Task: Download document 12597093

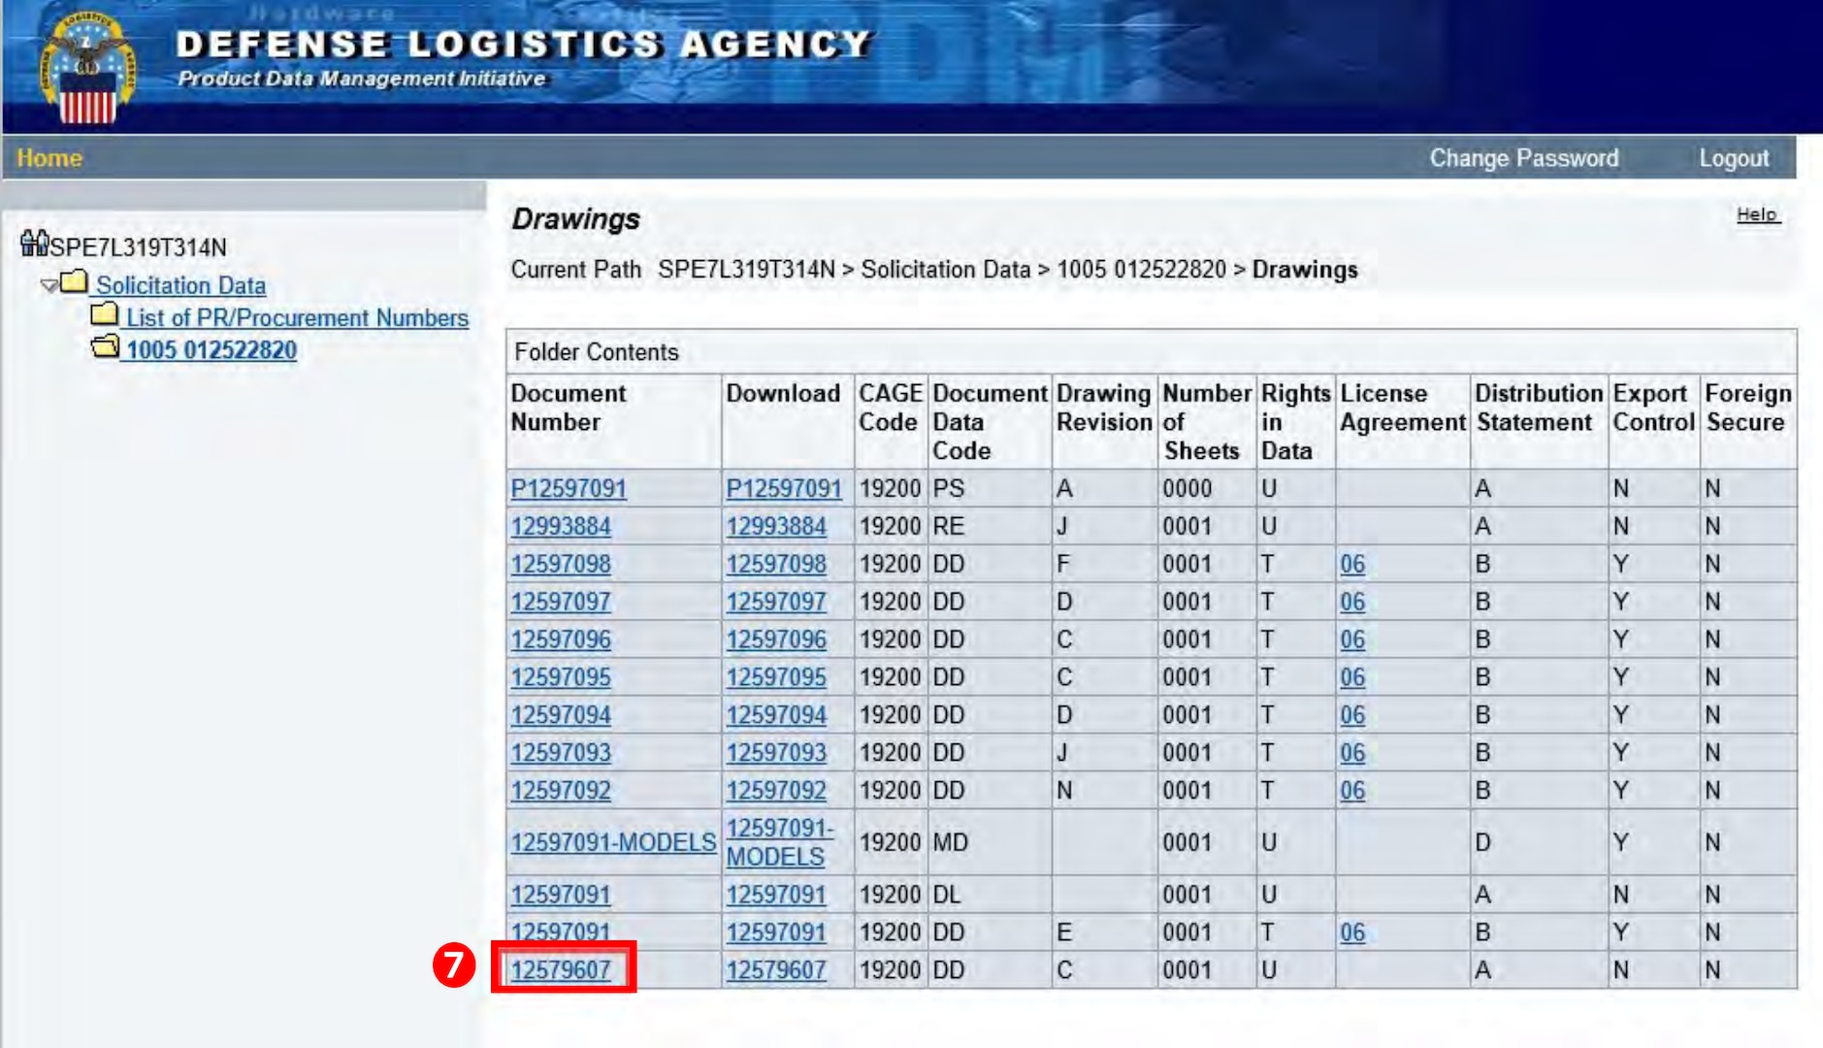Action: tap(776, 753)
